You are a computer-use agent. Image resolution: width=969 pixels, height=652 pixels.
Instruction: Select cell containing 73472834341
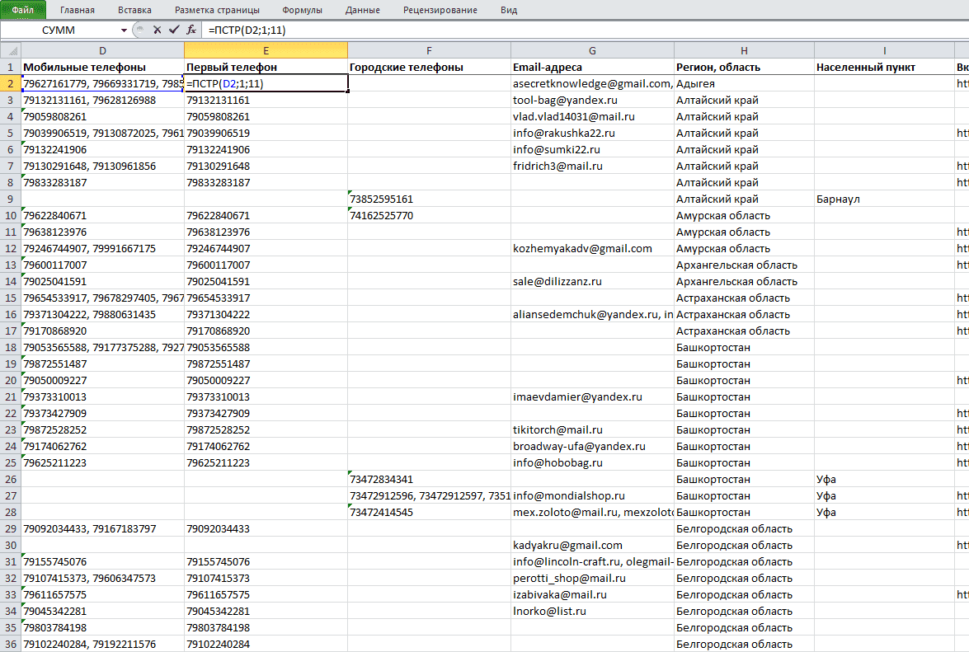pyautogui.click(x=429, y=479)
